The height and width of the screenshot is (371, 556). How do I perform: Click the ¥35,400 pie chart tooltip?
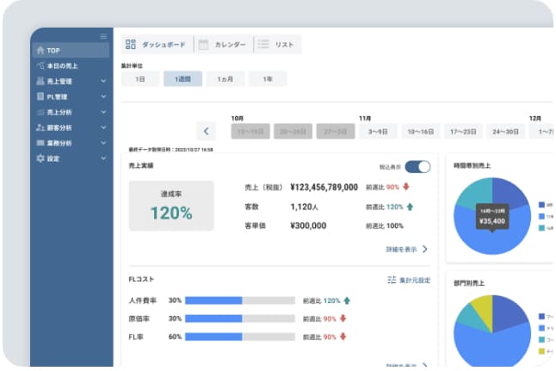(x=492, y=218)
